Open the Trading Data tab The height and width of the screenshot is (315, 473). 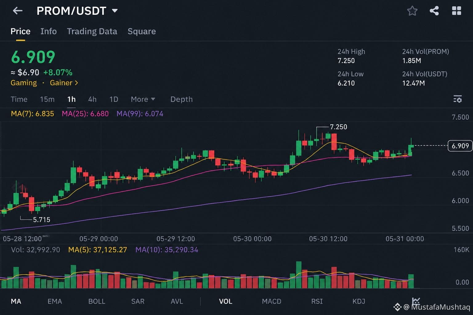[x=92, y=31]
